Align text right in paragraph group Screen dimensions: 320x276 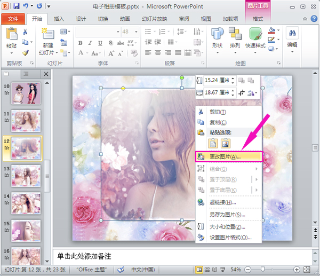coord(168,53)
